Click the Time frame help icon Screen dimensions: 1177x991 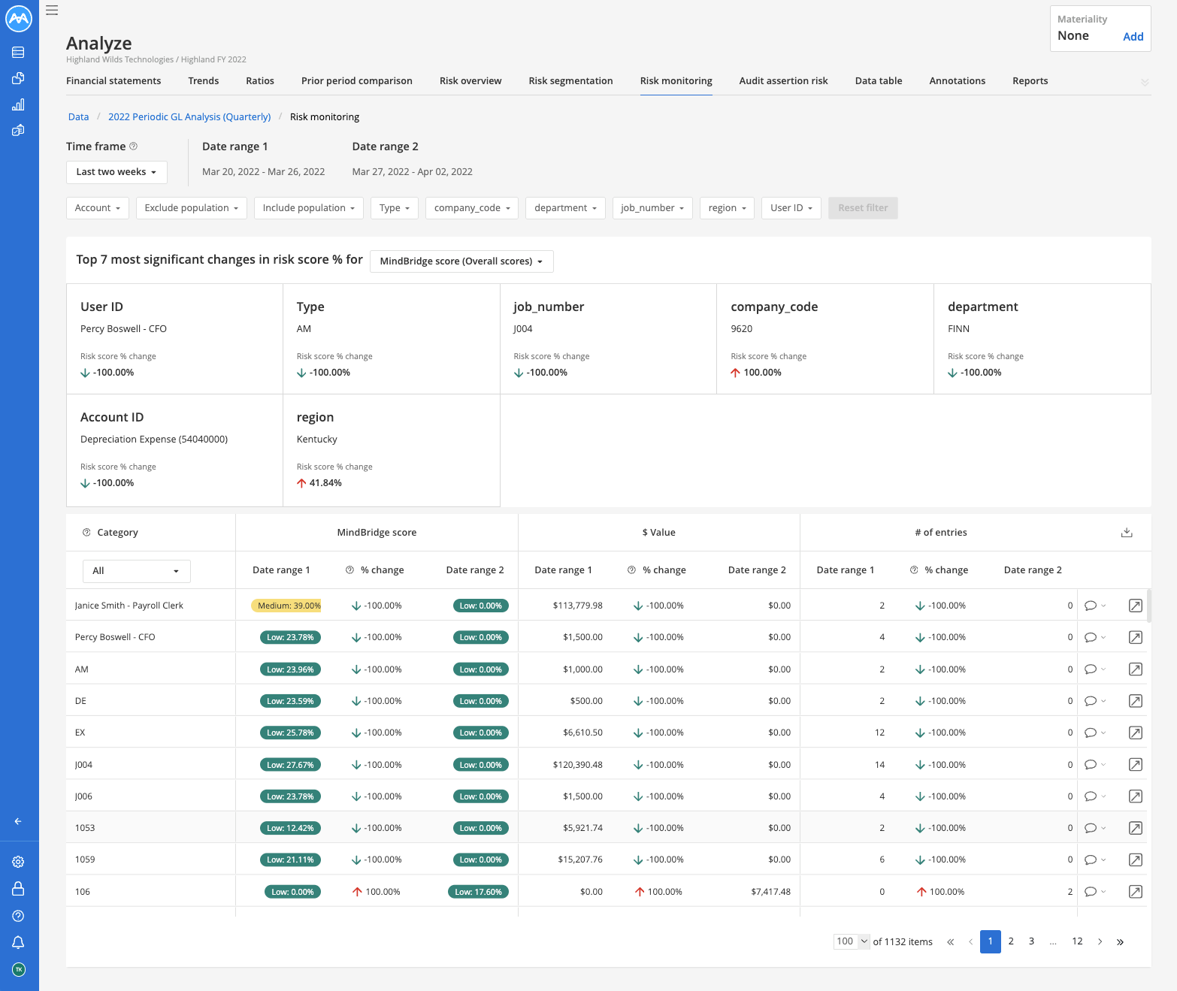click(x=133, y=146)
